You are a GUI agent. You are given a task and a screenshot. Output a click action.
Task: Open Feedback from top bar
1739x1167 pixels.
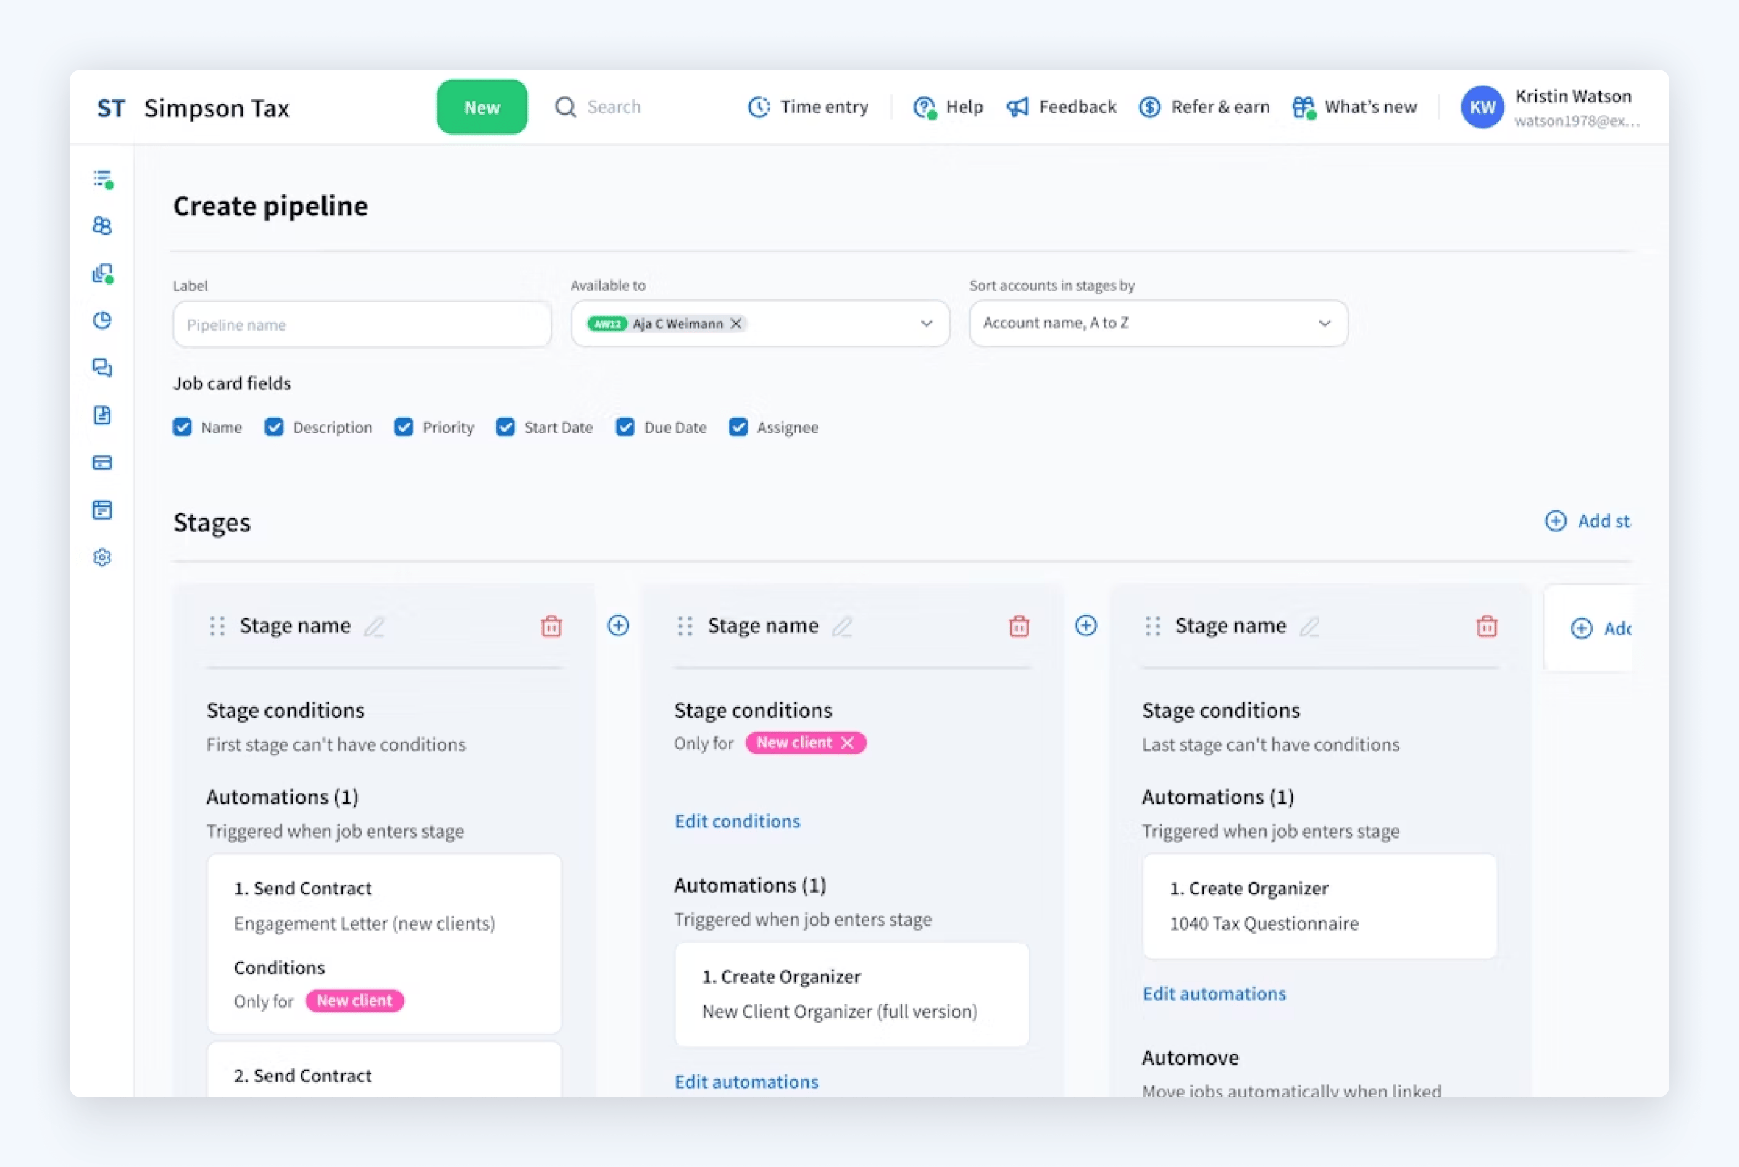click(1062, 107)
